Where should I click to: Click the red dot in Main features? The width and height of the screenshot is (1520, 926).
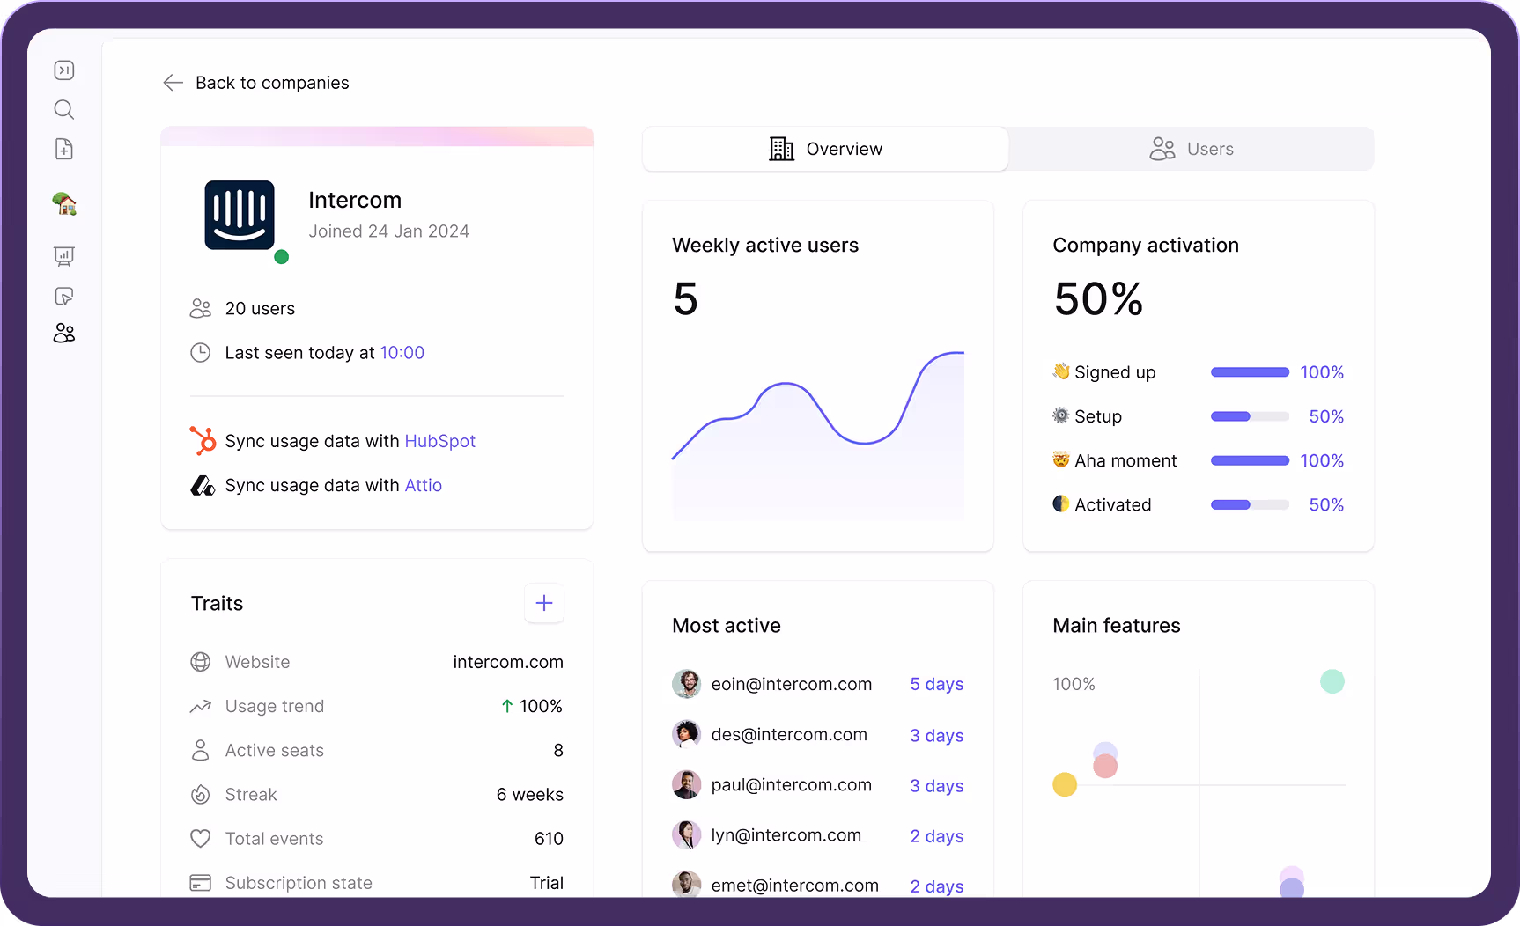(1105, 766)
